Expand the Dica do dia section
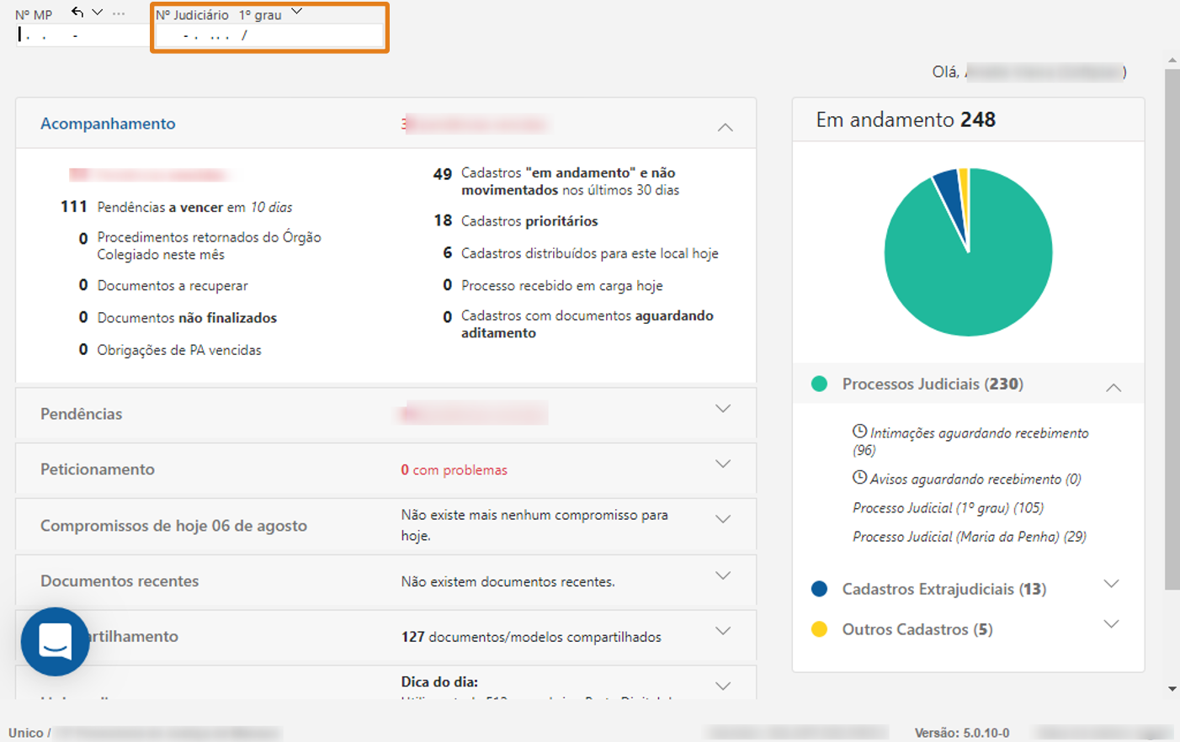Image resolution: width=1180 pixels, height=742 pixels. pos(723,686)
